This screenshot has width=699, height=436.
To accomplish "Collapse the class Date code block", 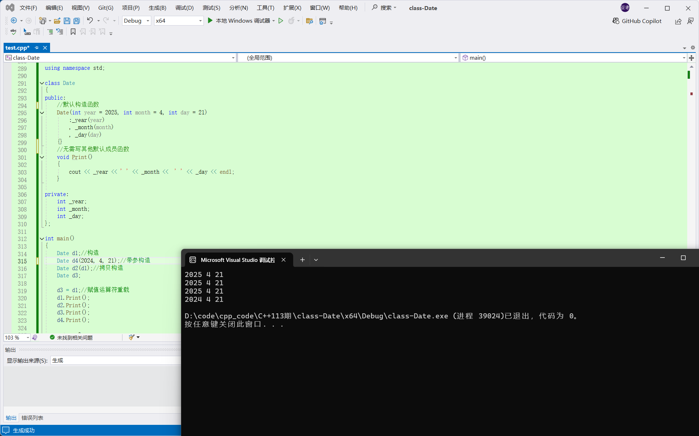I will point(42,83).
